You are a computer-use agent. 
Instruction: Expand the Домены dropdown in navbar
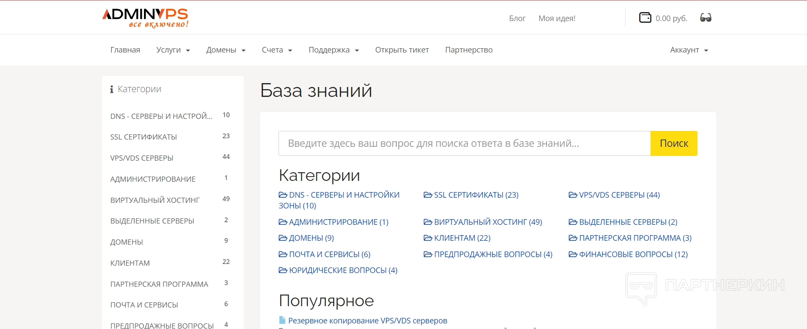(225, 50)
